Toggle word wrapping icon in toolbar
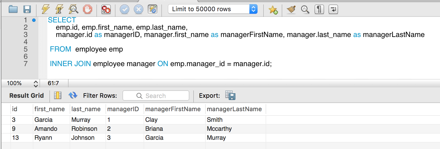440x149 pixels. point(333,10)
